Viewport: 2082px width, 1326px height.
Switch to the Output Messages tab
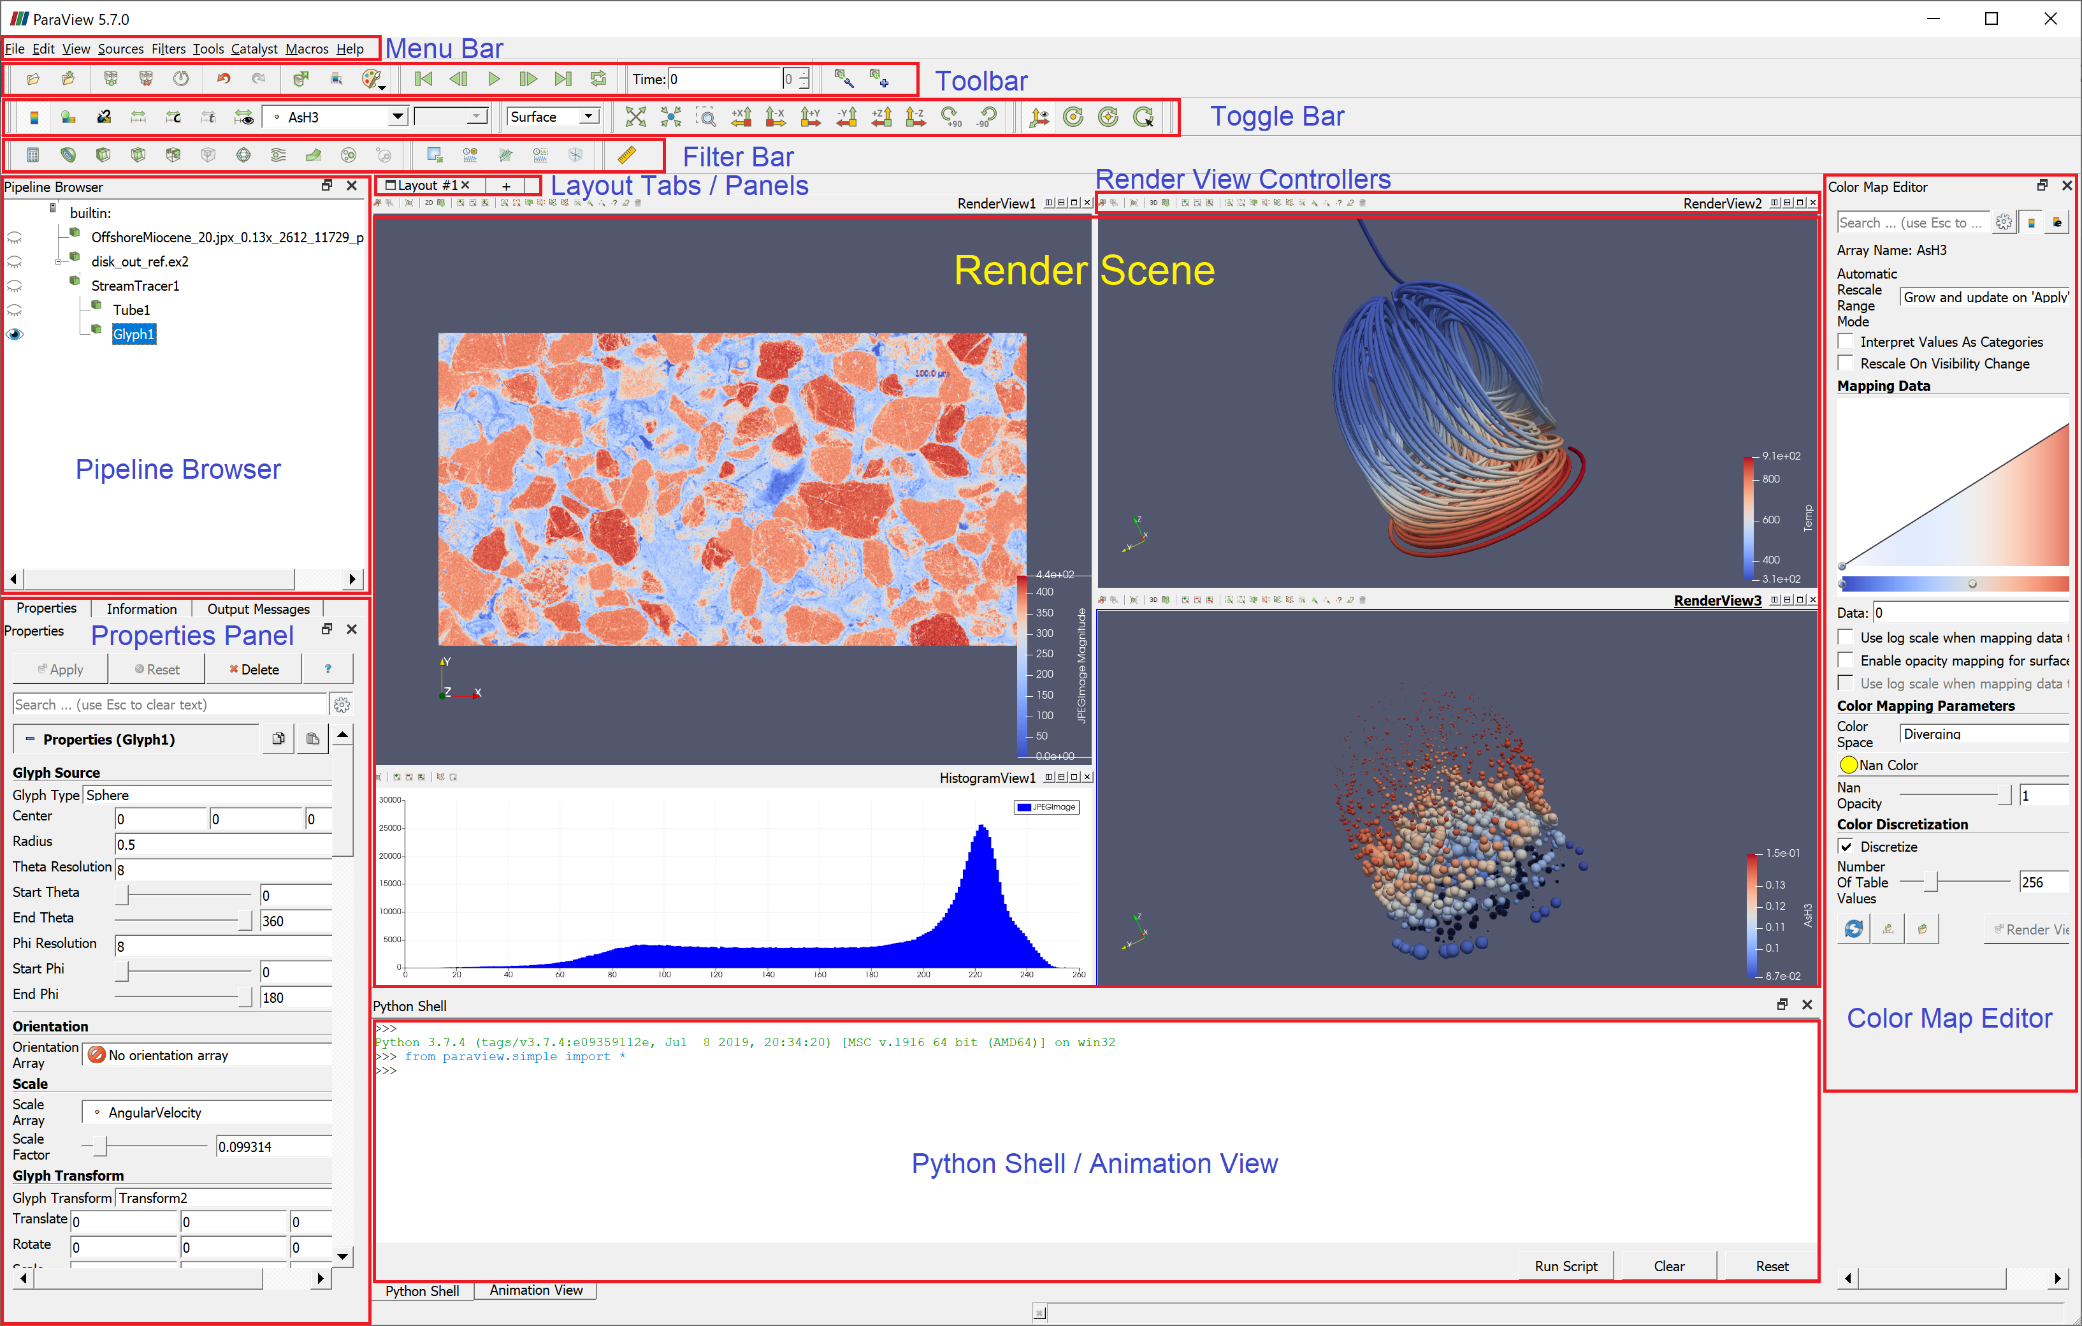coord(257,609)
